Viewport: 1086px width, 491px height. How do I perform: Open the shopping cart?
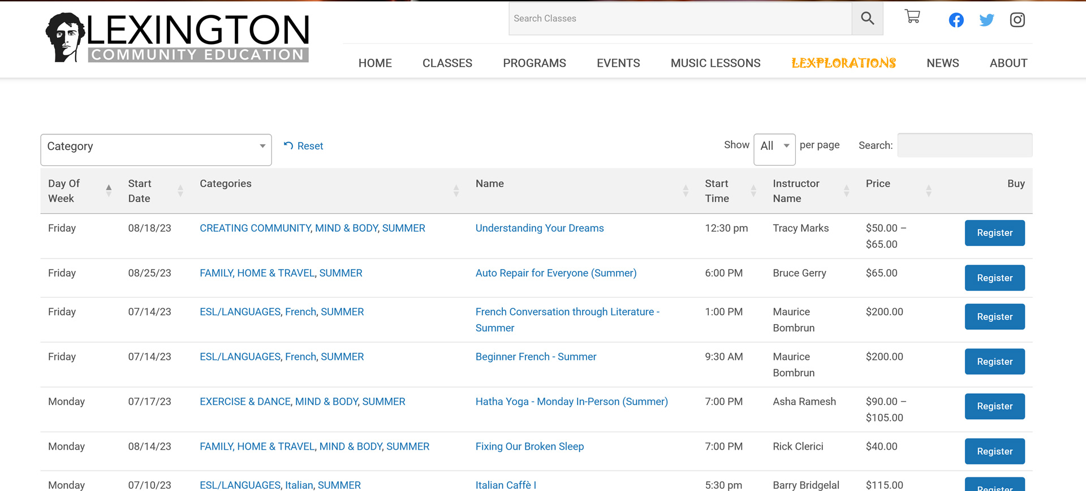[x=912, y=16]
